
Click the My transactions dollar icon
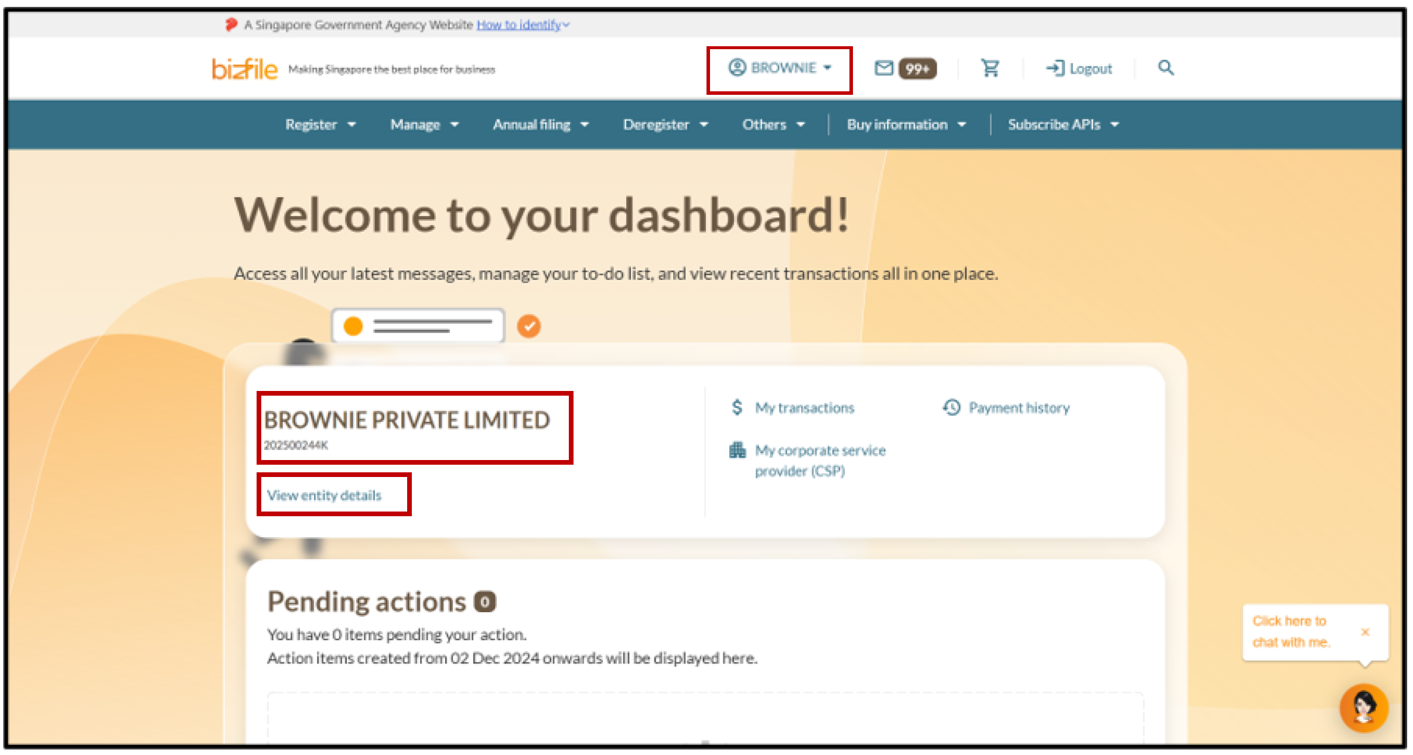[737, 407]
